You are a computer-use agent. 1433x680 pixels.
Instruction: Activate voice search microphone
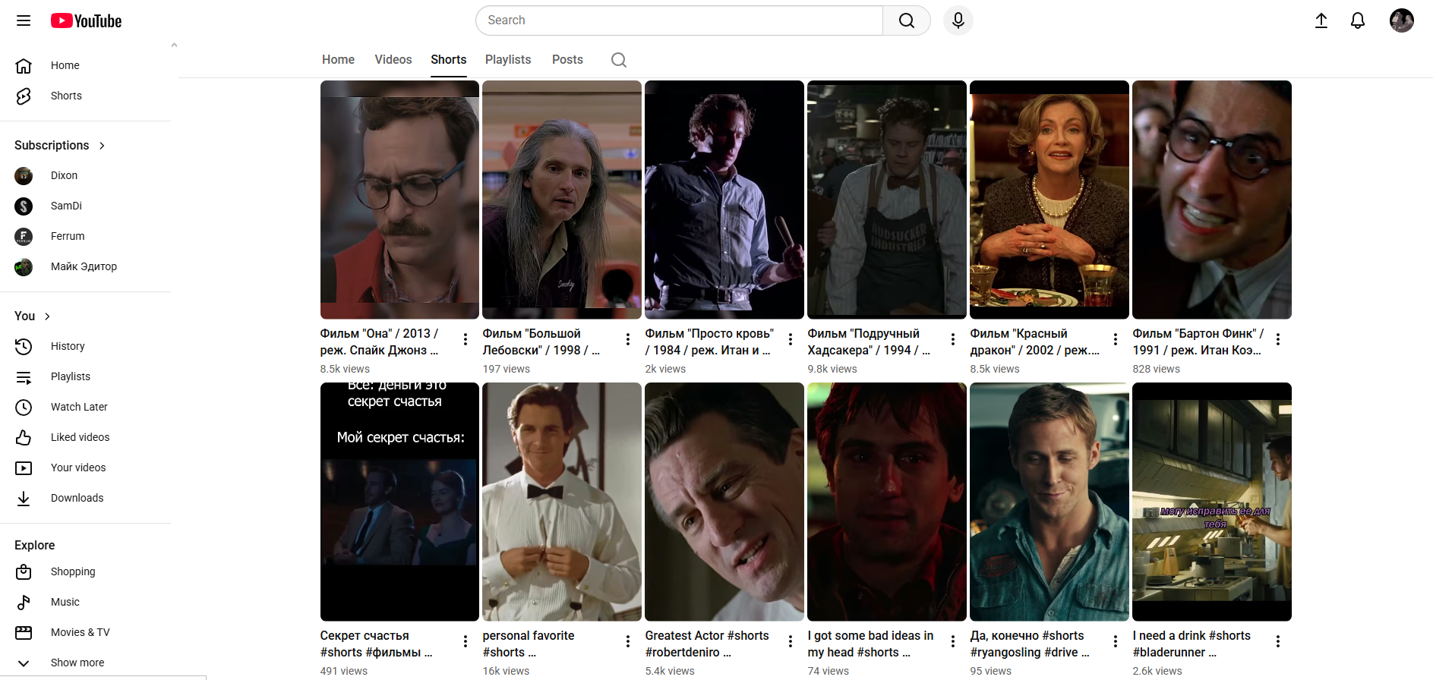pos(958,20)
